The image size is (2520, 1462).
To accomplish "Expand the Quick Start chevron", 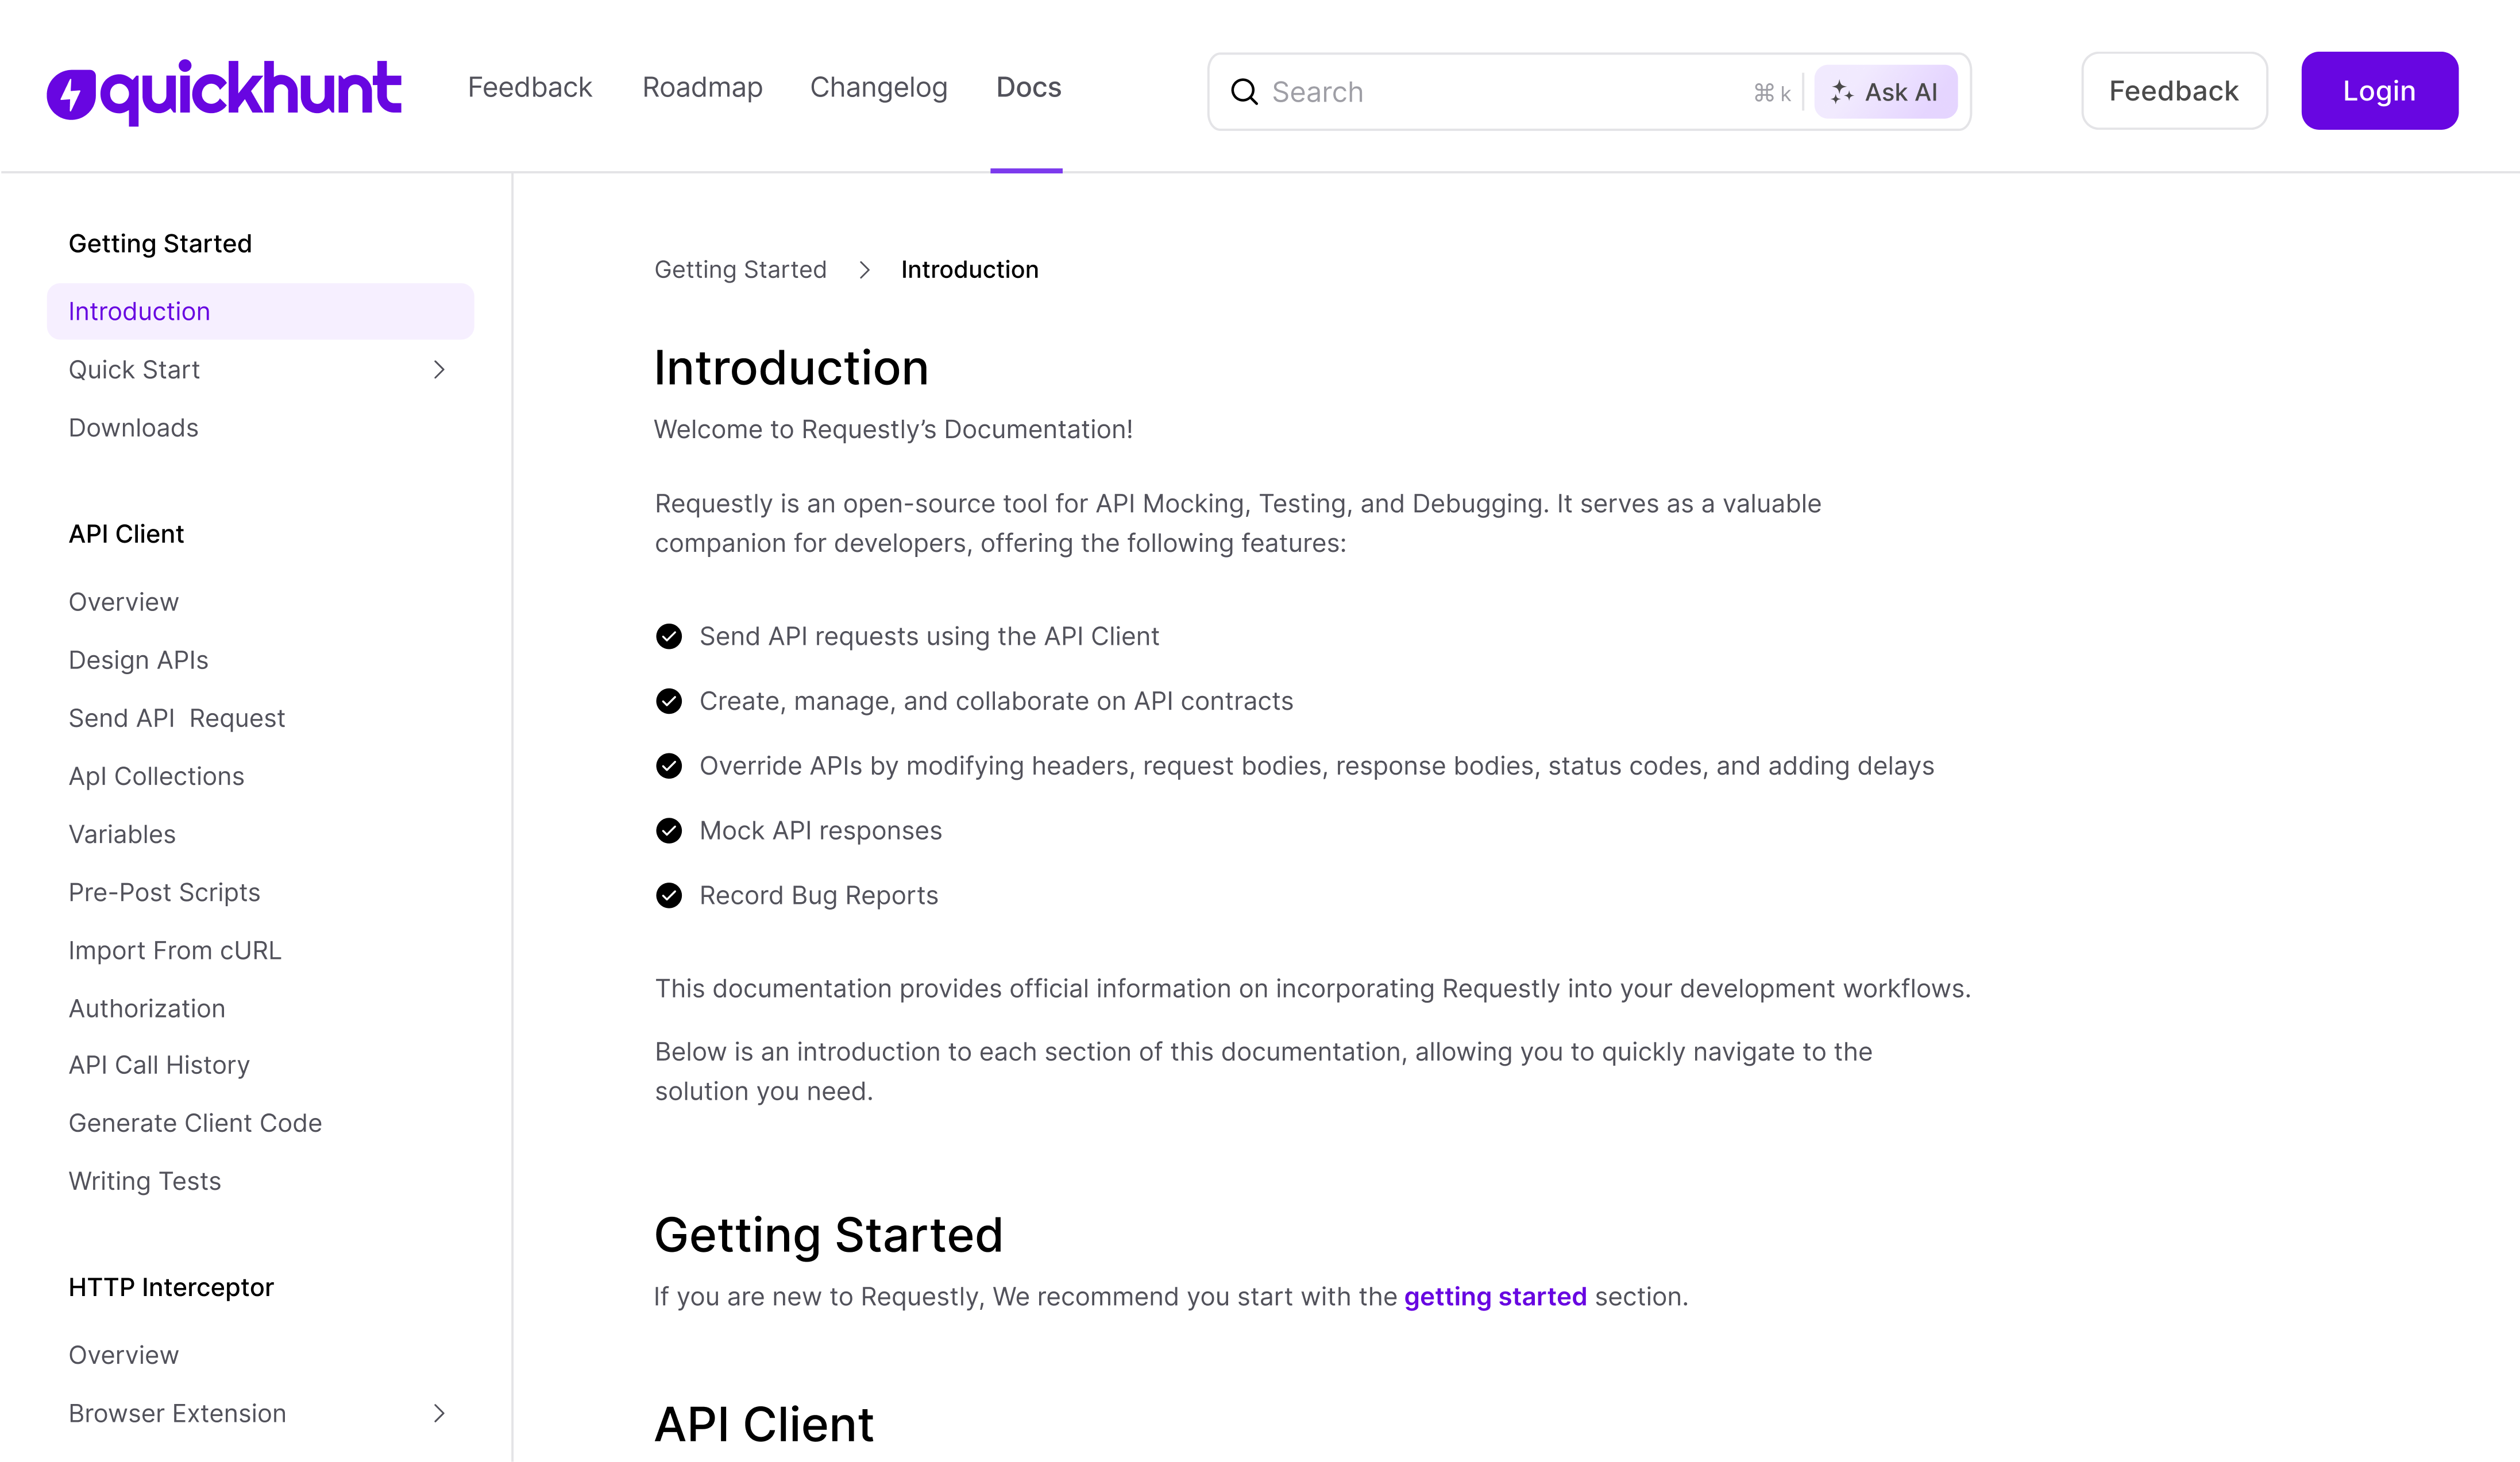I will (x=439, y=370).
